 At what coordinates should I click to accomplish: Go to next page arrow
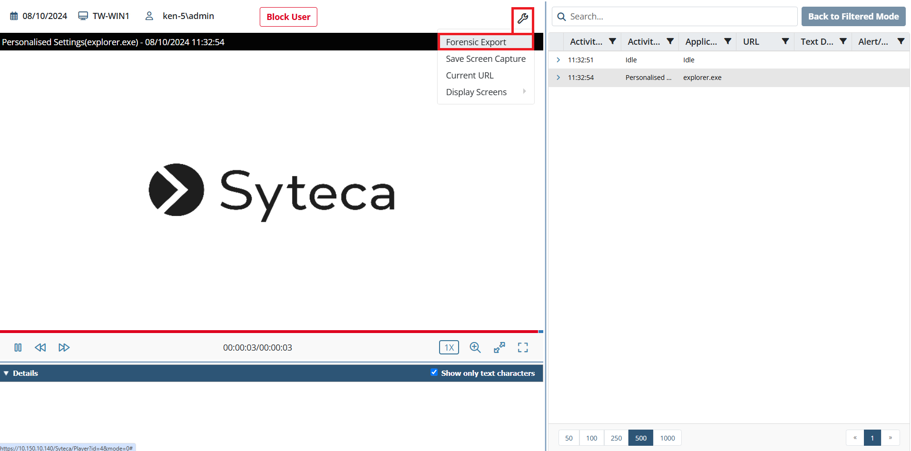890,438
